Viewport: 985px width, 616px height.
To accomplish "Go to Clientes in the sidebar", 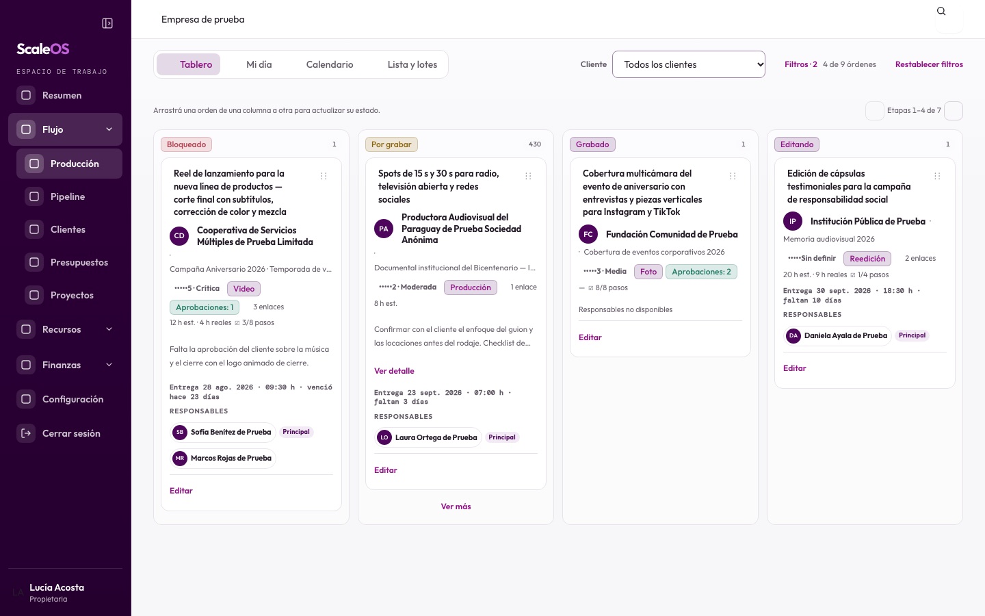I will tap(70, 229).
